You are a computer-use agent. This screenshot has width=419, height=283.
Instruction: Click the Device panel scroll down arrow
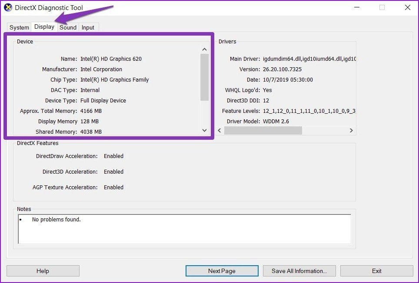point(204,130)
